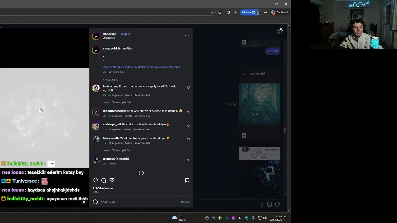
Task: Open the #ghost hashtag
Action: pos(129,67)
